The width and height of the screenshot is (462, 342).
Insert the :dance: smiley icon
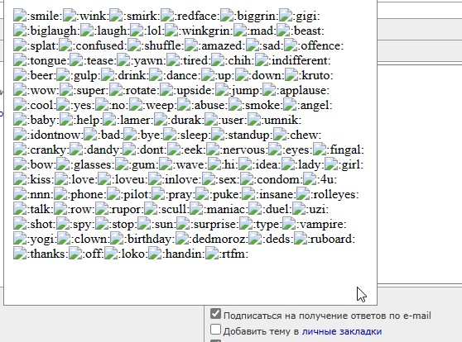tap(156, 75)
